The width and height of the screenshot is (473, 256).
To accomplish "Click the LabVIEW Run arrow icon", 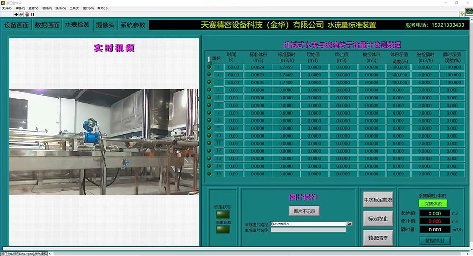I will coord(16,14).
